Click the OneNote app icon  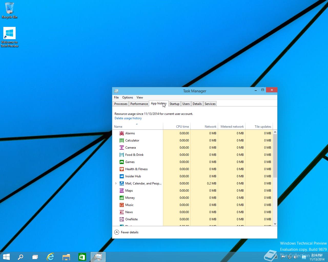point(122,219)
